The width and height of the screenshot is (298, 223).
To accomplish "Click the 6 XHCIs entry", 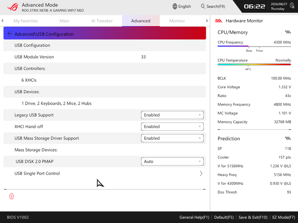I will [29, 80].
